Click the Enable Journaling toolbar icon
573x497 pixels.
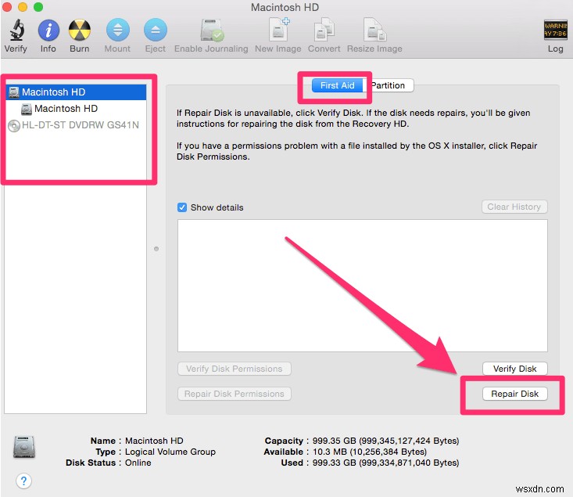(212, 30)
